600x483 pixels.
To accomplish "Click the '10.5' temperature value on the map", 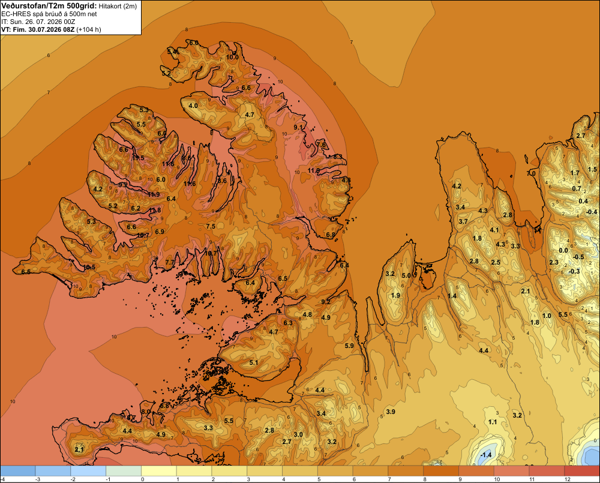I will [89, 267].
